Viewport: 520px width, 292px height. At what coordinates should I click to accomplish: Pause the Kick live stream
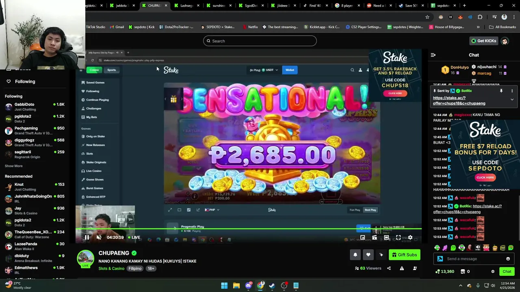(87, 237)
